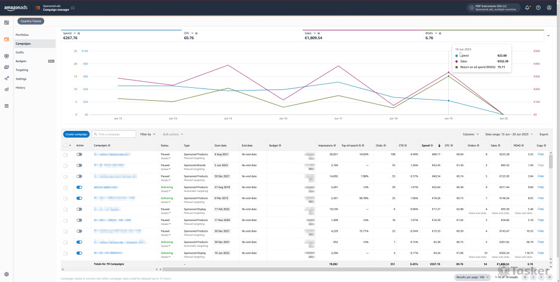
Task: Click the Create campaign button
Action: click(76, 134)
